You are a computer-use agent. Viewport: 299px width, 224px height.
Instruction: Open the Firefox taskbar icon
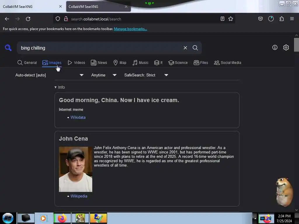tap(62, 218)
